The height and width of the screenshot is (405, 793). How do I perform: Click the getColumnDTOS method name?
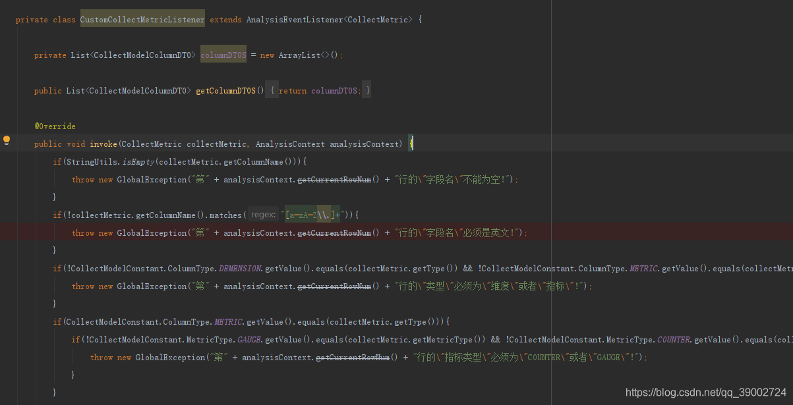point(225,90)
